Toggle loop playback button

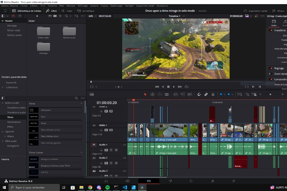[187, 87]
